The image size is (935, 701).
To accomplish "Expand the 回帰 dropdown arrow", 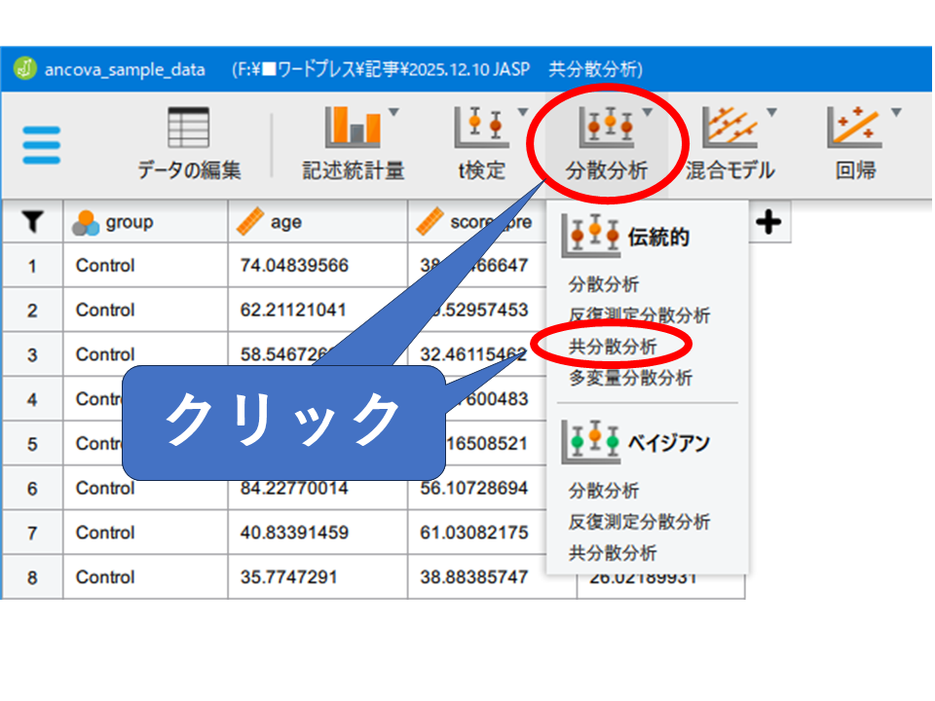I will pyautogui.click(x=895, y=112).
